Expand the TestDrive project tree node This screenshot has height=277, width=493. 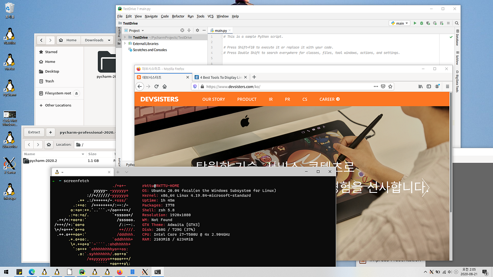(125, 37)
